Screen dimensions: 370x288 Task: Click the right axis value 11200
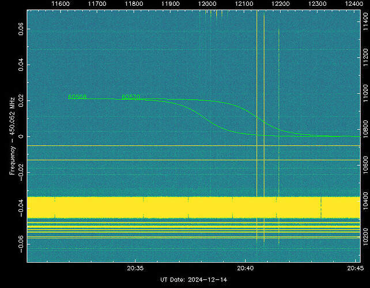point(365,58)
